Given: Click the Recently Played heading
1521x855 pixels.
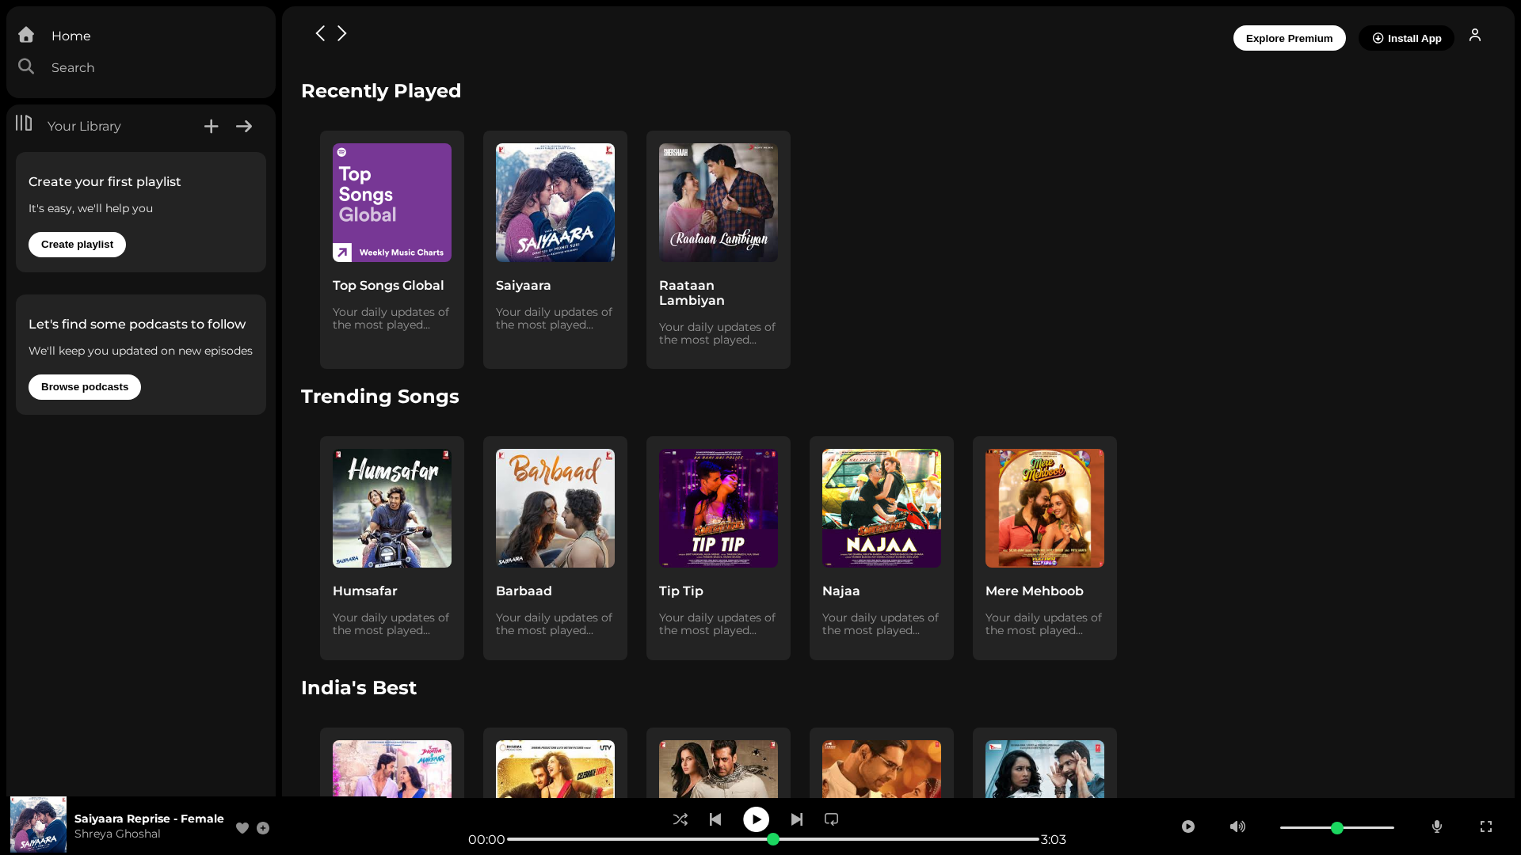Looking at the screenshot, I should [381, 91].
